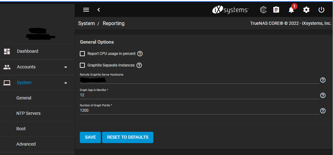Show help for Graphite Separate Instances
The width and height of the screenshot is (334, 155).
pyautogui.click(x=139, y=65)
